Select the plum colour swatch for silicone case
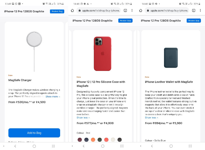Viewport: 205px width, 150px height. 80,140
